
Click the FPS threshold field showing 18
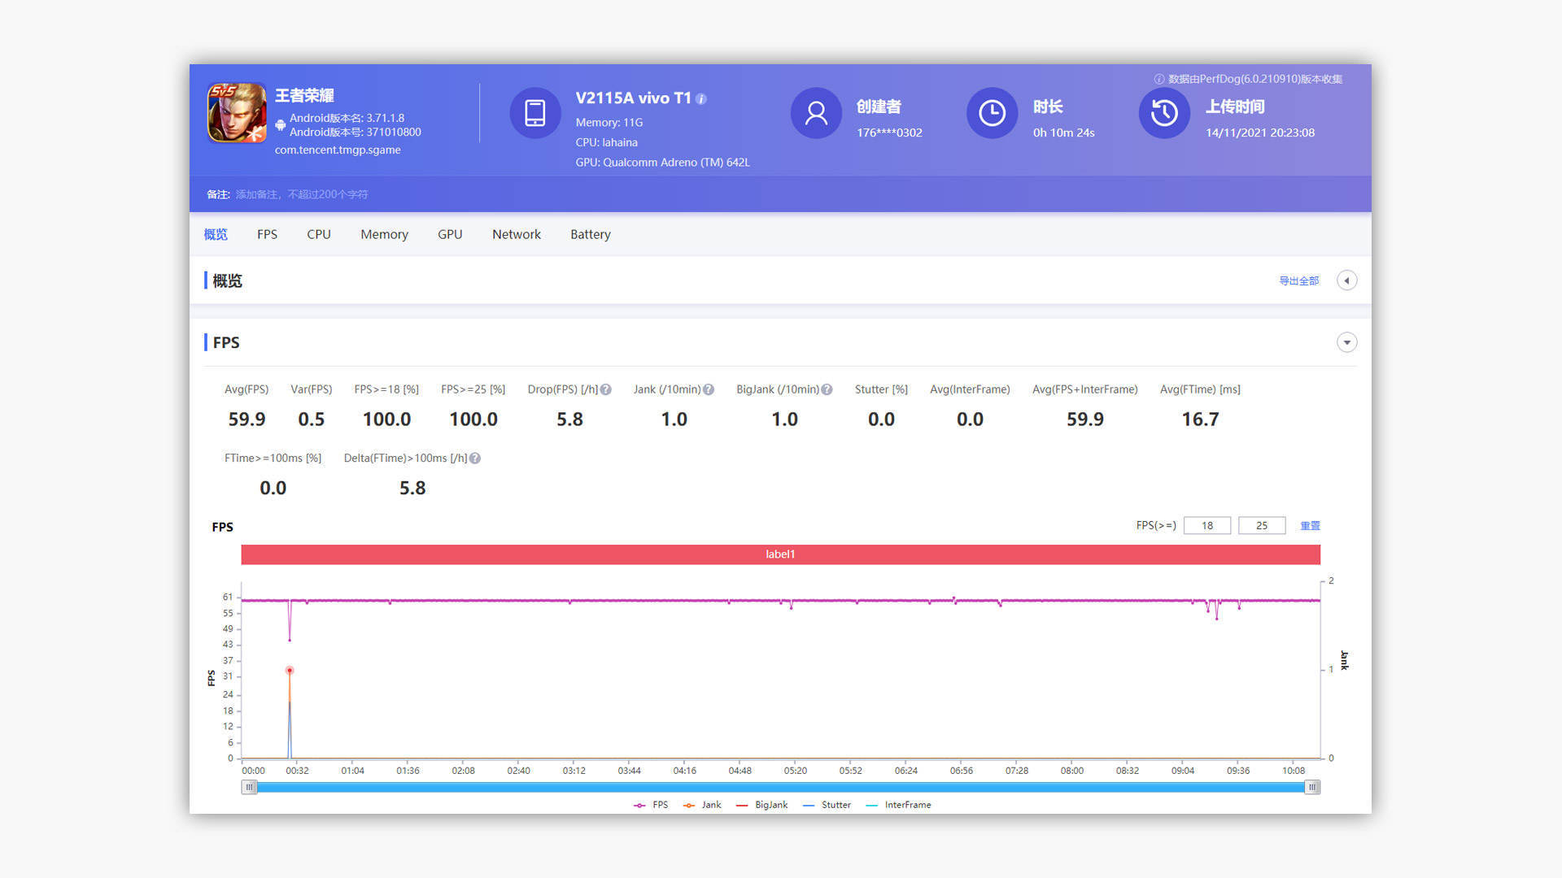1206,526
